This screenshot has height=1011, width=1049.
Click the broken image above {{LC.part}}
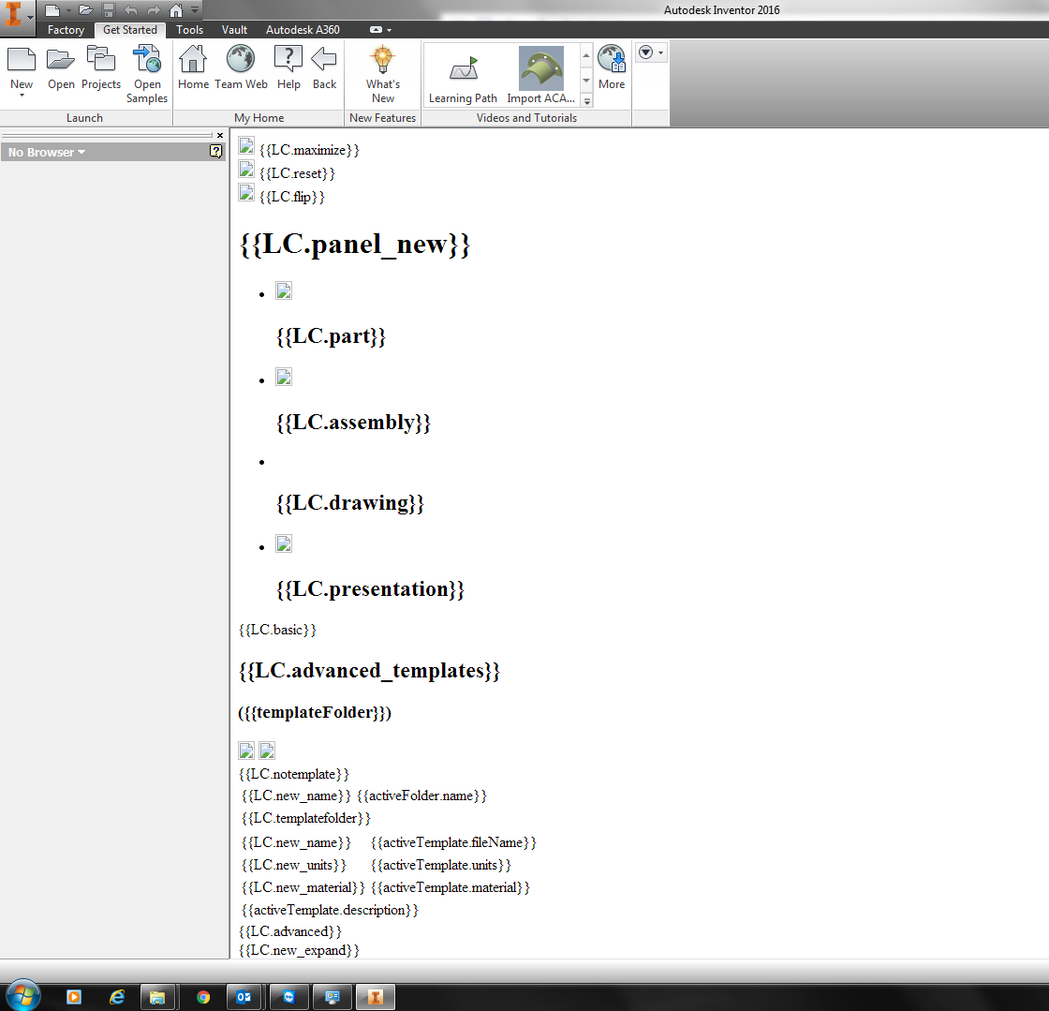point(284,291)
